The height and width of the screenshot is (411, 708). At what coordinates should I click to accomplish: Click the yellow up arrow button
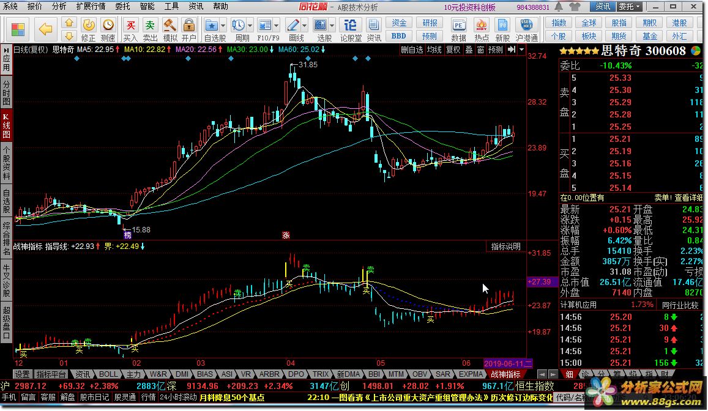[x=69, y=23]
